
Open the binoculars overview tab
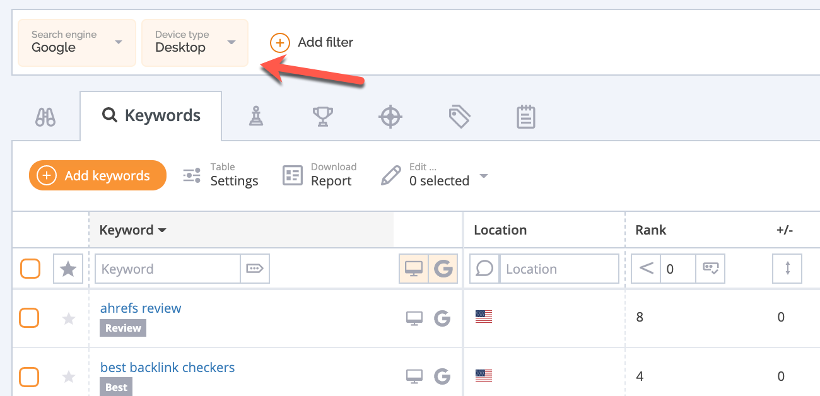pos(45,117)
